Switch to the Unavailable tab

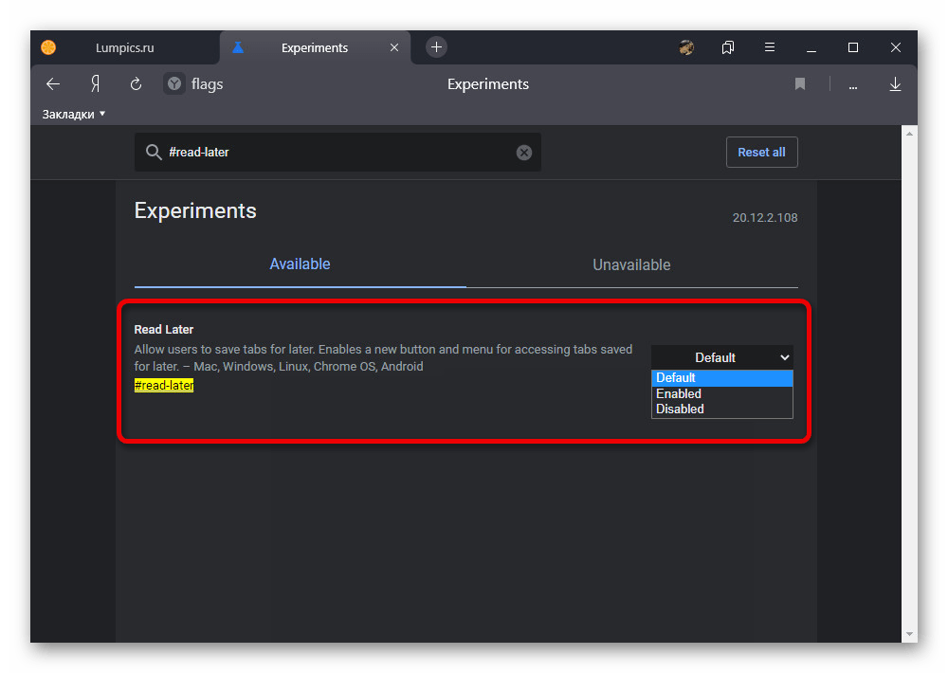point(631,264)
